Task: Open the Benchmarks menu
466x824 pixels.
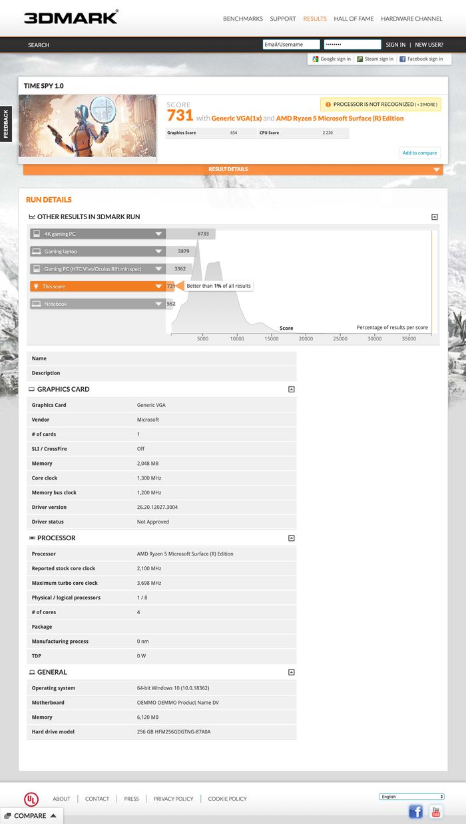Action: (x=243, y=19)
